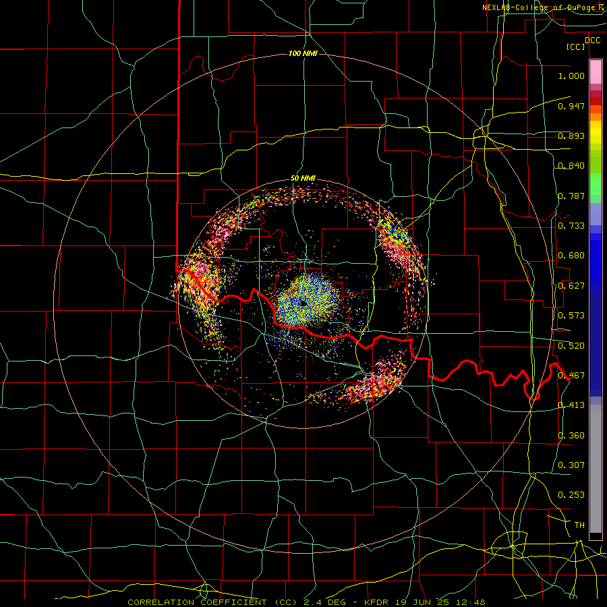Screen dimensions: 607x607
Task: Click the black radar site dot at center
Action: (303, 303)
